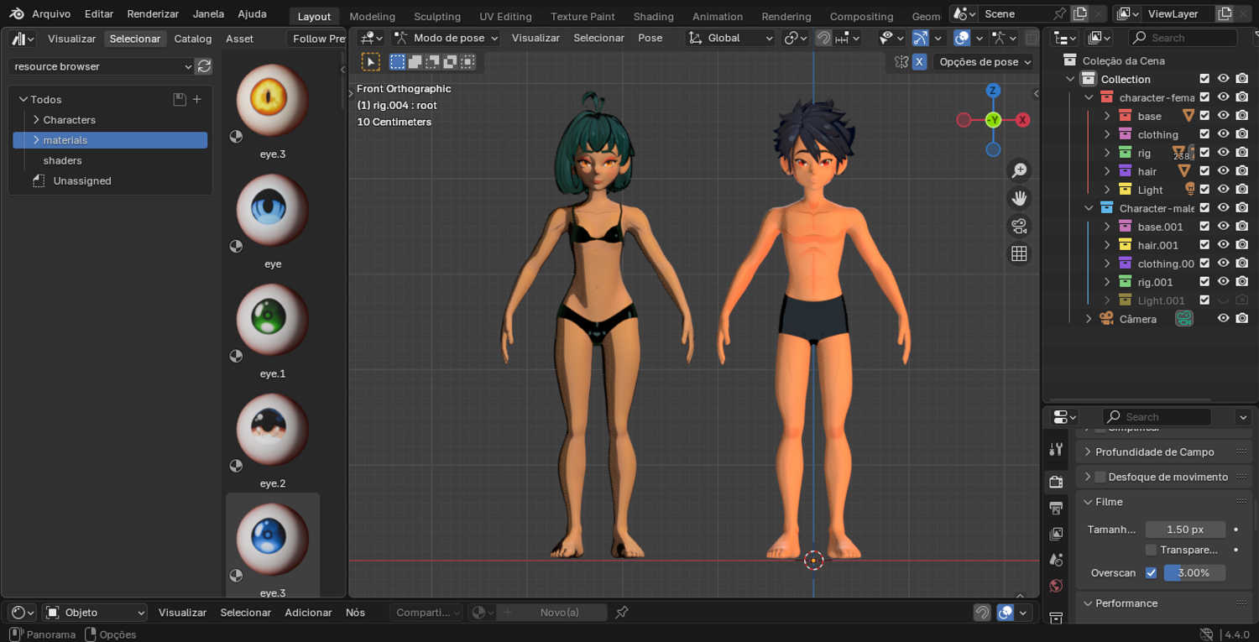Toggle the camera view icon in the viewport
This screenshot has width=1259, height=642.
click(x=1019, y=227)
